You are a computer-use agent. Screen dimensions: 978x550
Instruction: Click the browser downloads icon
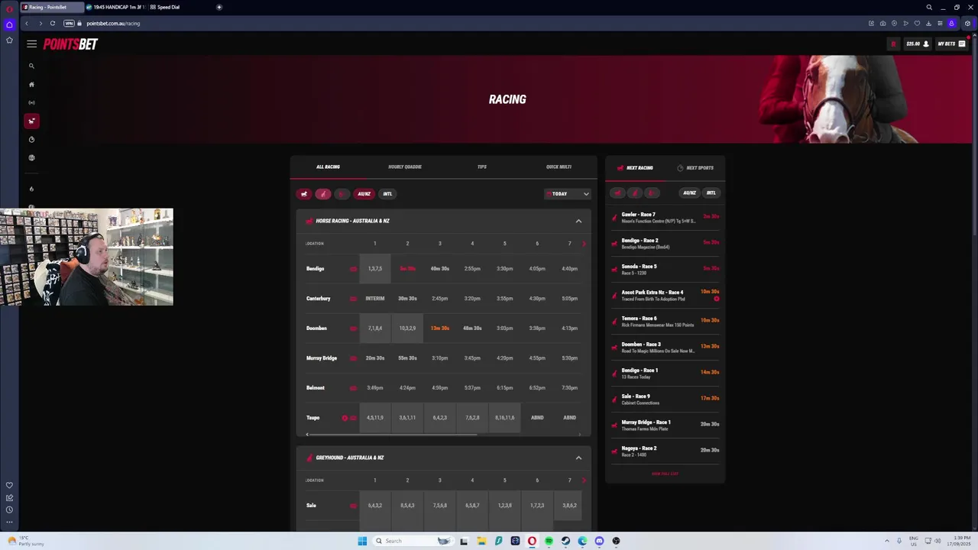[x=928, y=24]
